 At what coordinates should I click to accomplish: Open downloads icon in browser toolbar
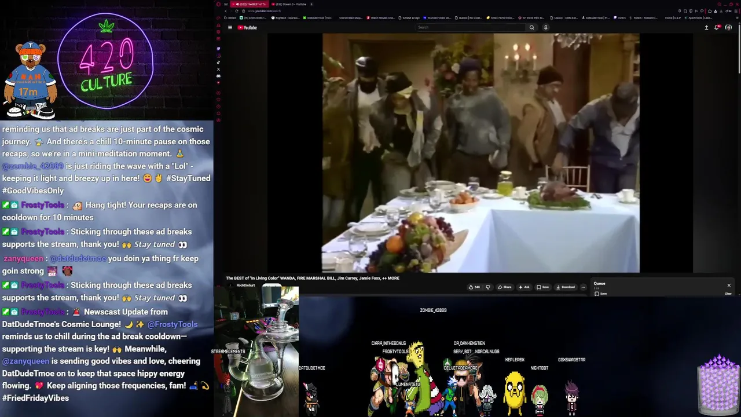pyautogui.click(x=721, y=11)
